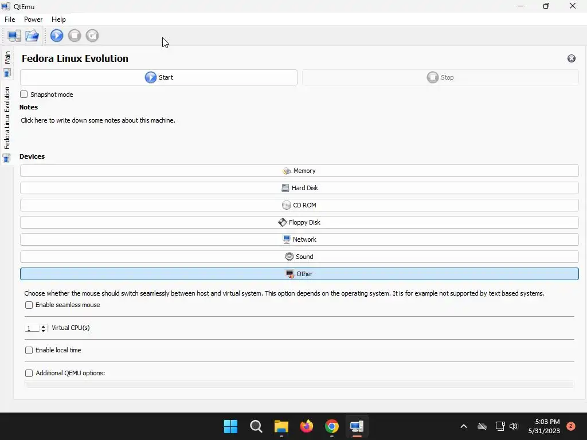
Task: Collapse the Other device section
Action: tap(299, 274)
